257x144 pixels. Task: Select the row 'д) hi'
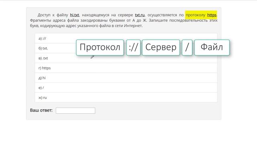pos(126,78)
